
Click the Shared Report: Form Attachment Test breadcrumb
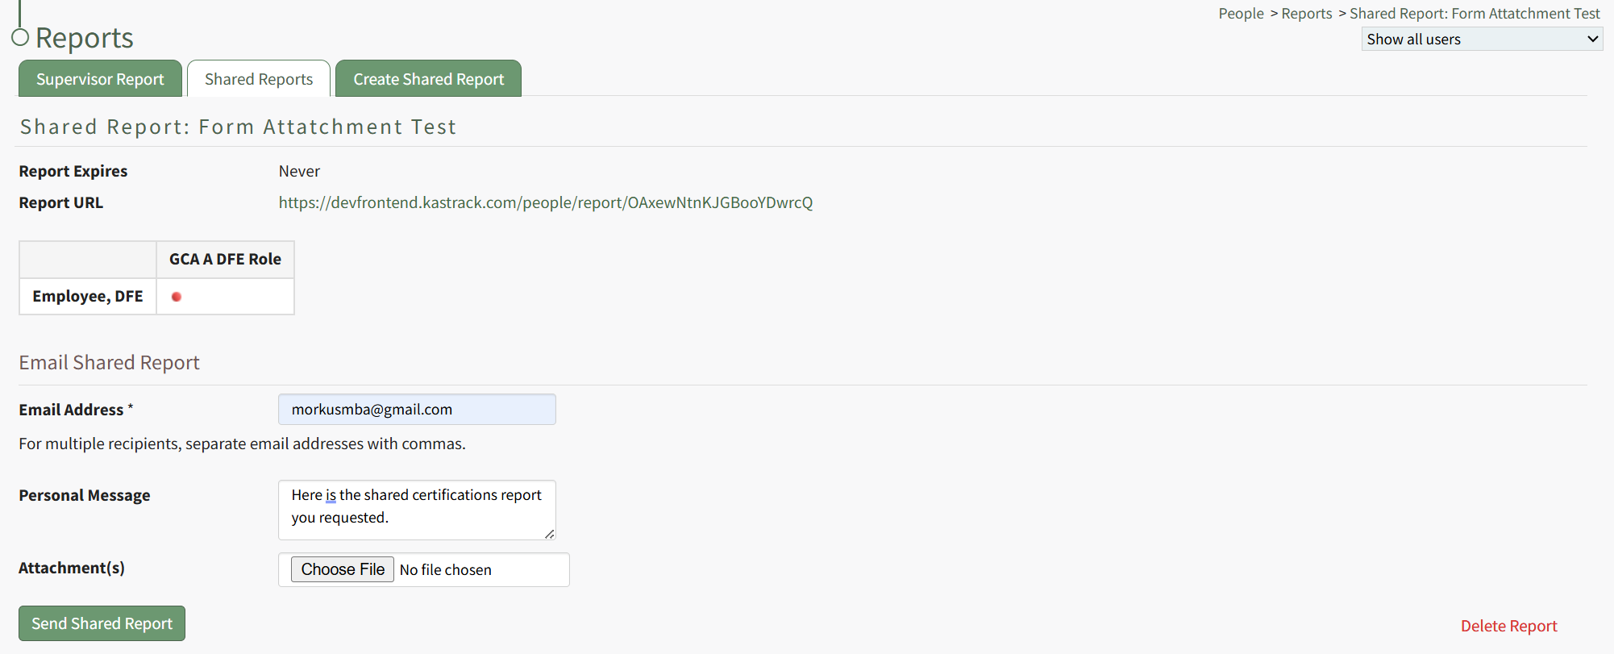coord(1475,14)
